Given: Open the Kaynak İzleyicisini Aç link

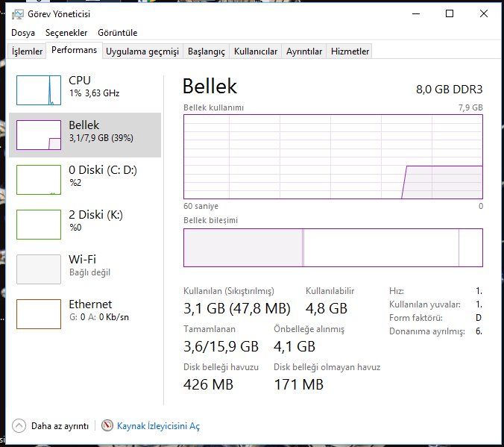Looking at the screenshot, I should (x=158, y=426).
